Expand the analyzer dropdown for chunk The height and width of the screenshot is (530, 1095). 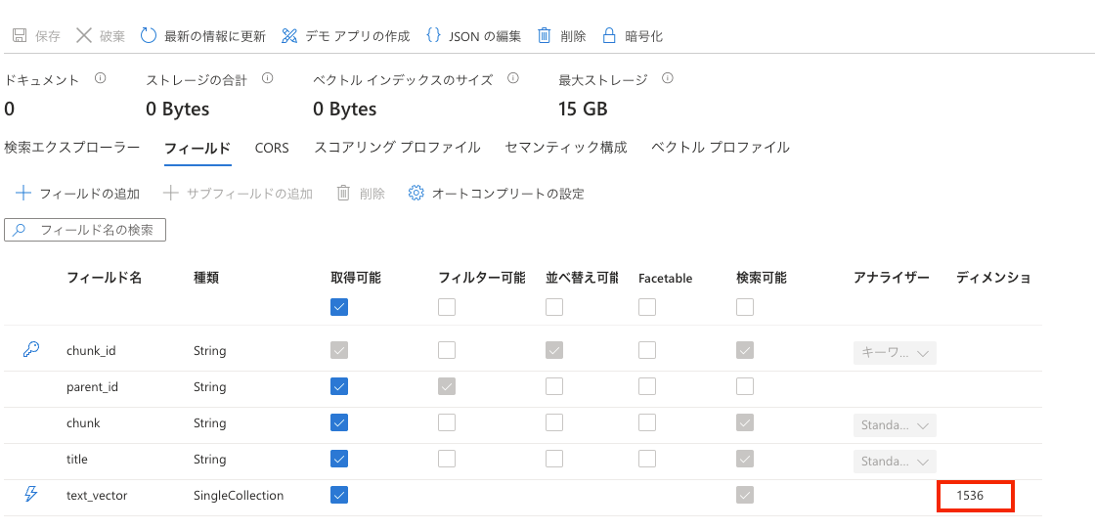pos(896,425)
